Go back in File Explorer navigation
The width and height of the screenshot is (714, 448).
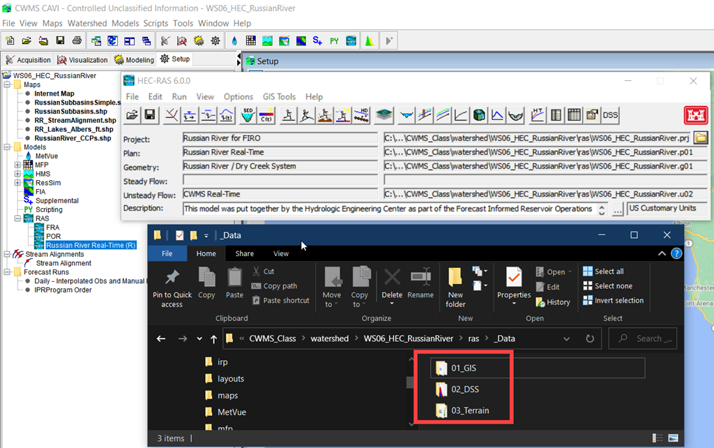pyautogui.click(x=161, y=338)
